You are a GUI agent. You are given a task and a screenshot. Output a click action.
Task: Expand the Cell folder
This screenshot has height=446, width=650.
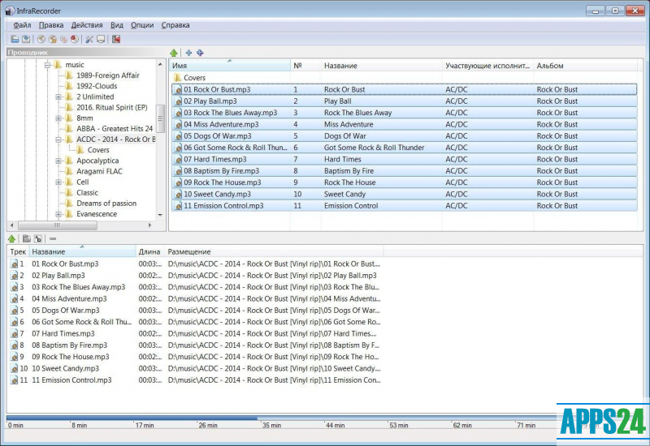58,182
